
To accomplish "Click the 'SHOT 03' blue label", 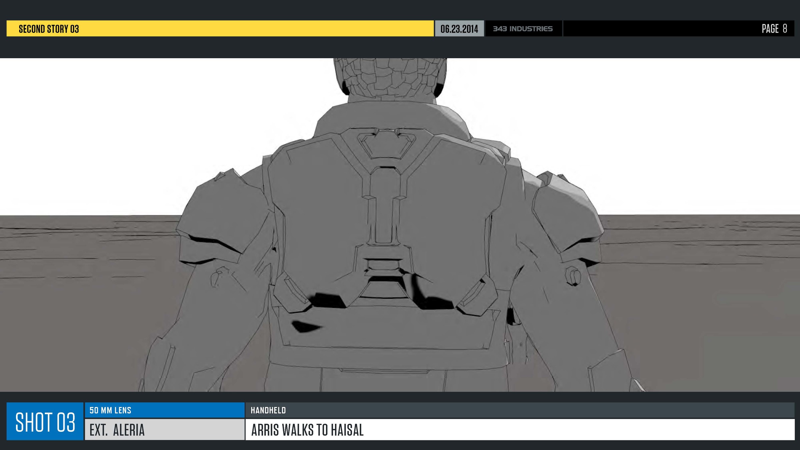I will (45, 422).
